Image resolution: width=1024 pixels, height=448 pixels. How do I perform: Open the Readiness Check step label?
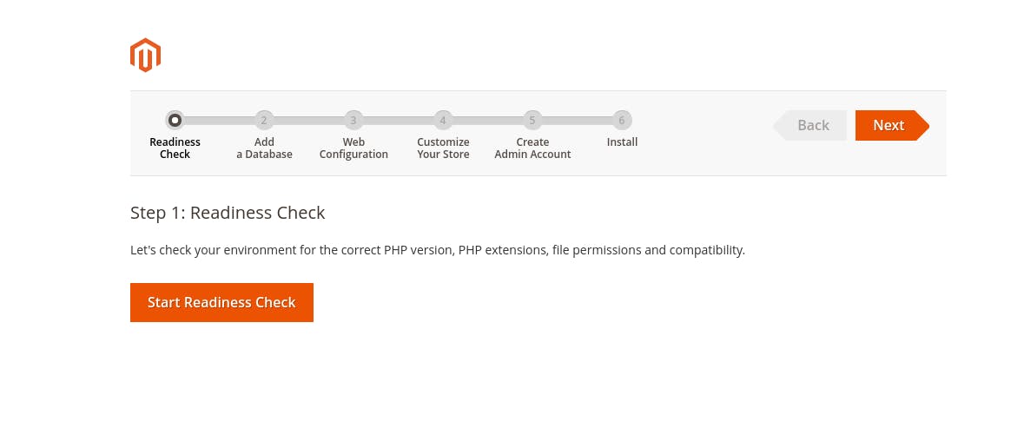pyautogui.click(x=175, y=148)
